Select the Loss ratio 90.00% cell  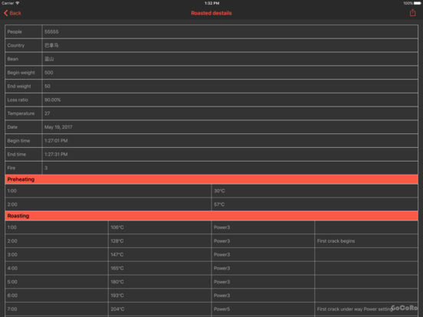tap(230, 100)
